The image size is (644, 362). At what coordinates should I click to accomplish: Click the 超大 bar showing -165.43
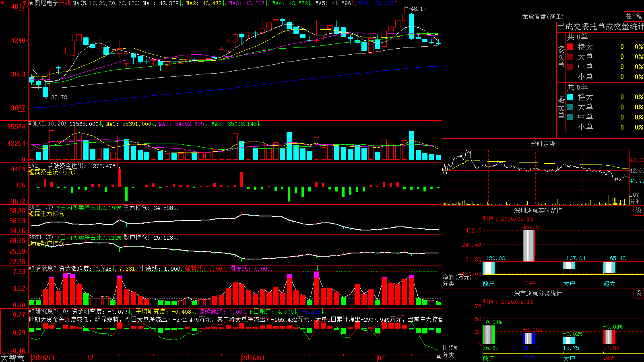pos(609,267)
